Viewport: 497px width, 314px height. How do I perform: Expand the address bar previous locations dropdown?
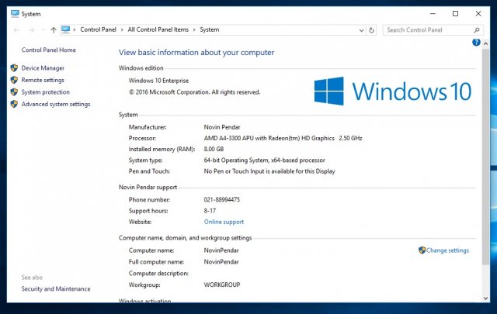pos(361,29)
